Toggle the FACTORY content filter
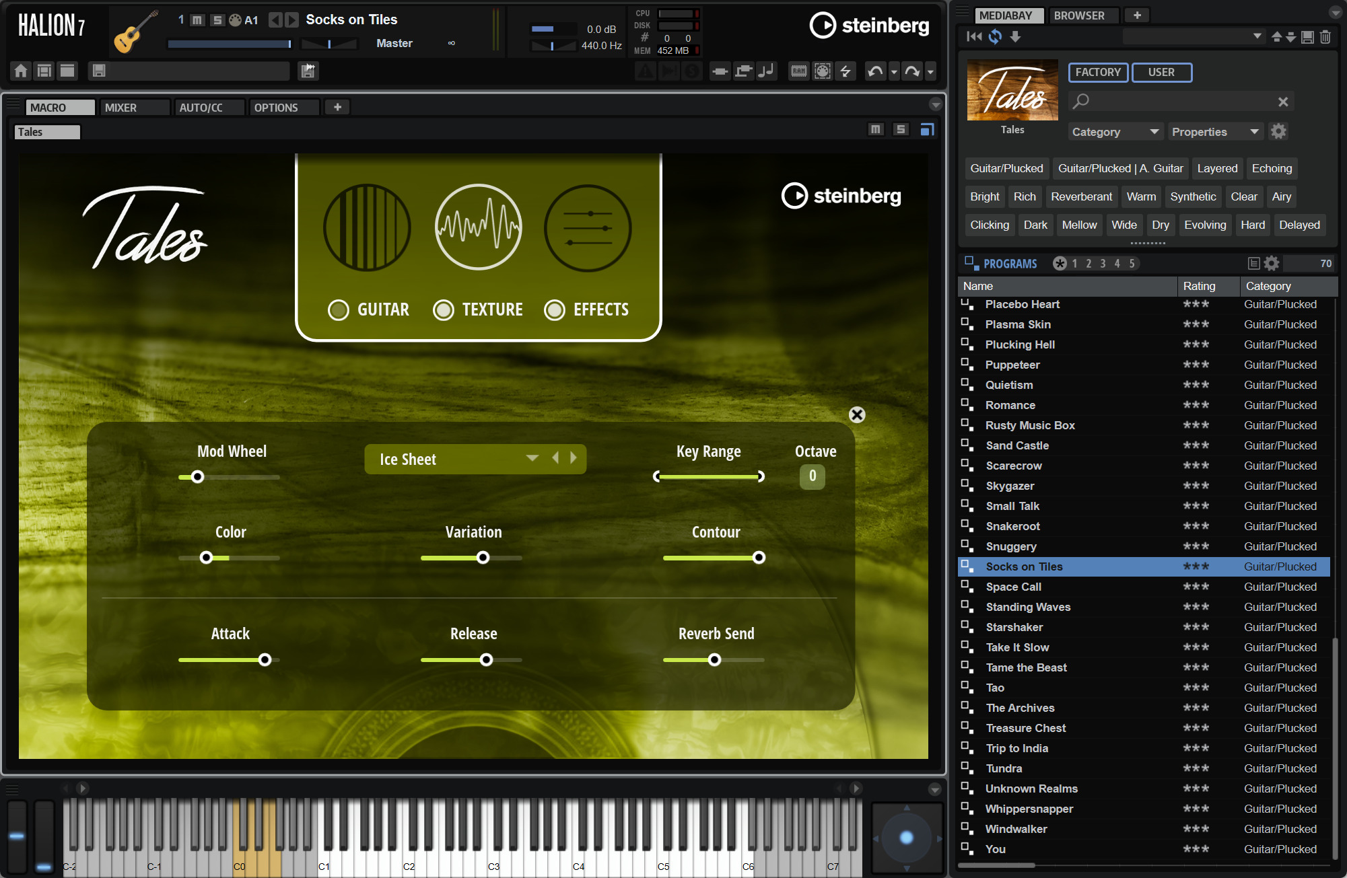This screenshot has height=878, width=1347. tap(1098, 73)
